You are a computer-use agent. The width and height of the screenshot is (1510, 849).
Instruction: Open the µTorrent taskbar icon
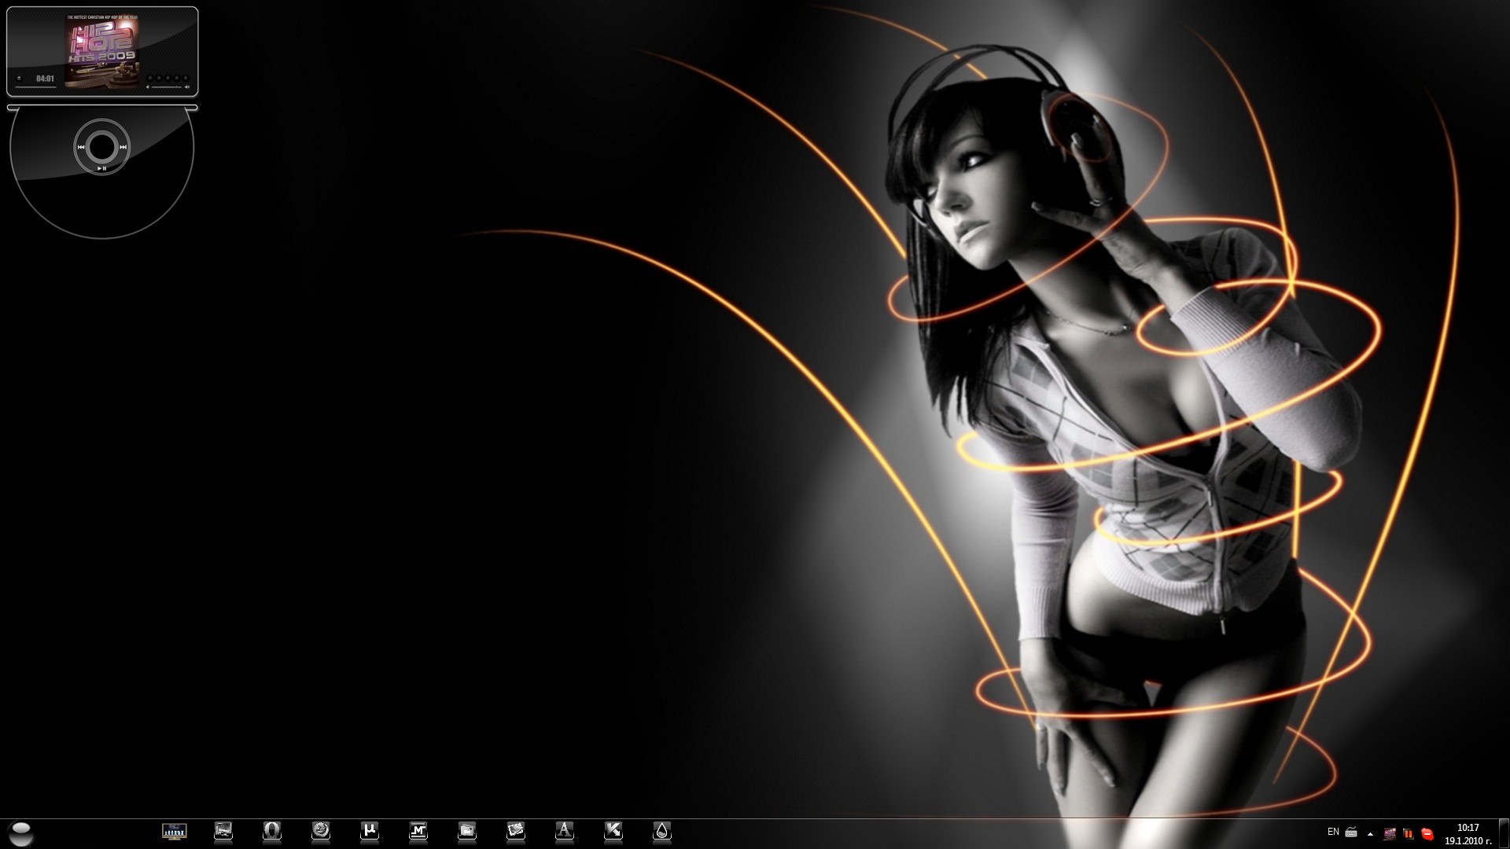(370, 830)
